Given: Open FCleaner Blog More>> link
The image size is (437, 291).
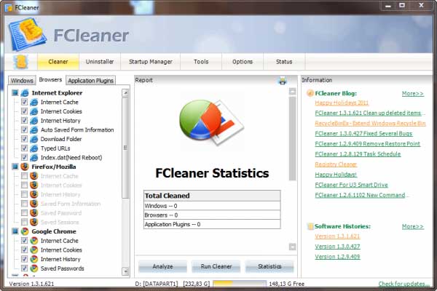Looking at the screenshot, I should (413, 94).
